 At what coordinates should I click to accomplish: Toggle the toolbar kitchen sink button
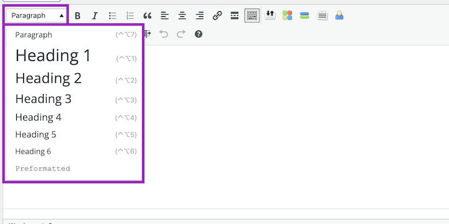tap(252, 16)
